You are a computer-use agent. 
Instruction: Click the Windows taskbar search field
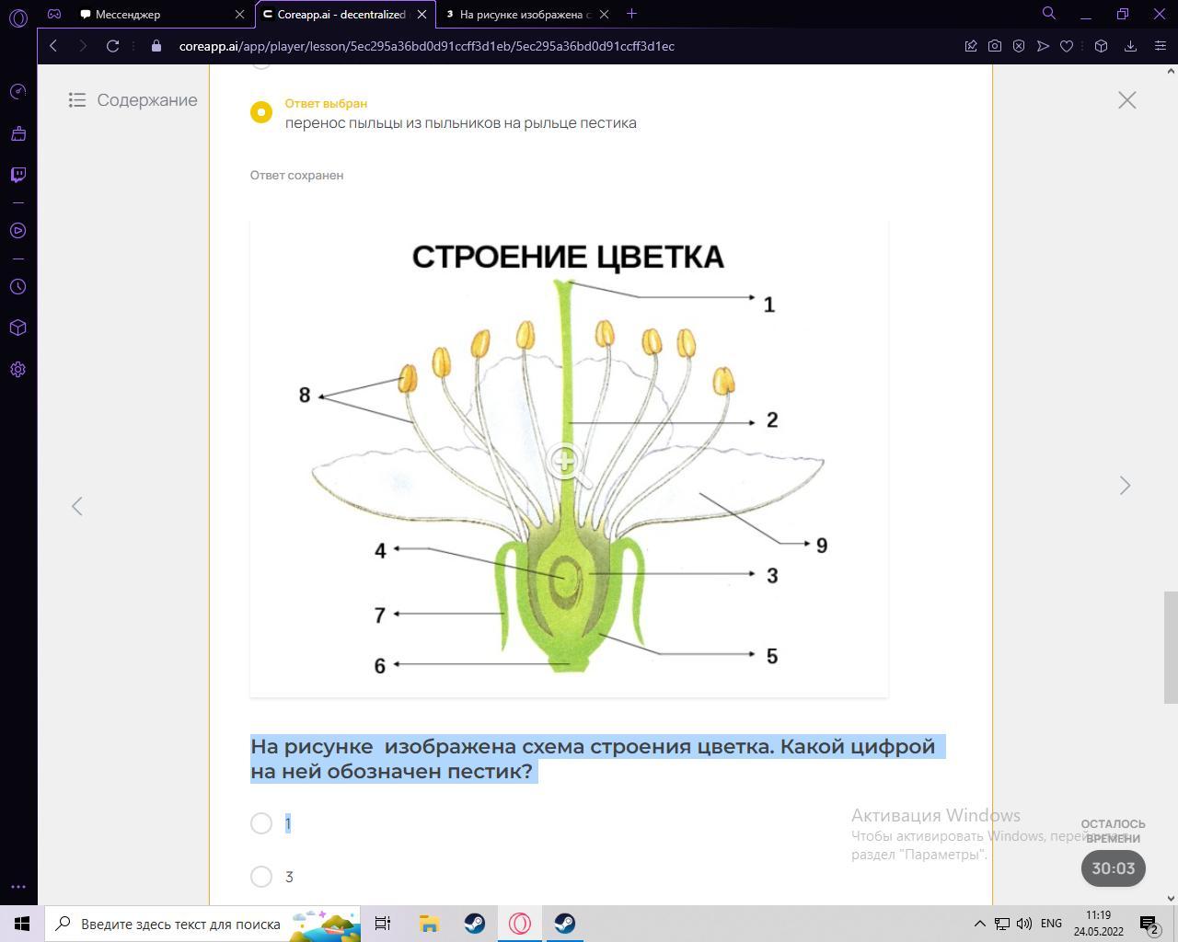[180, 924]
